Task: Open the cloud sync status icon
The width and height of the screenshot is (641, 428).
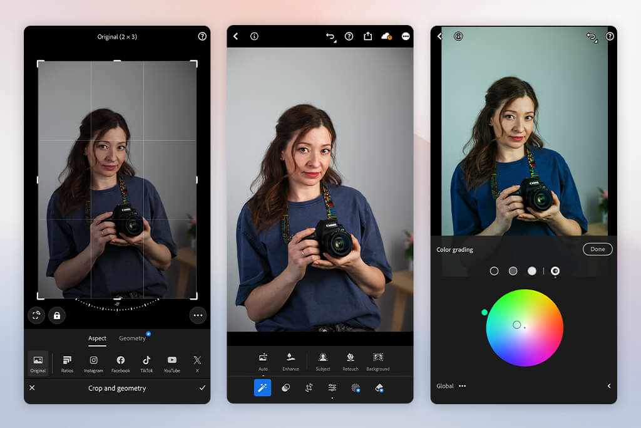Action: click(387, 36)
